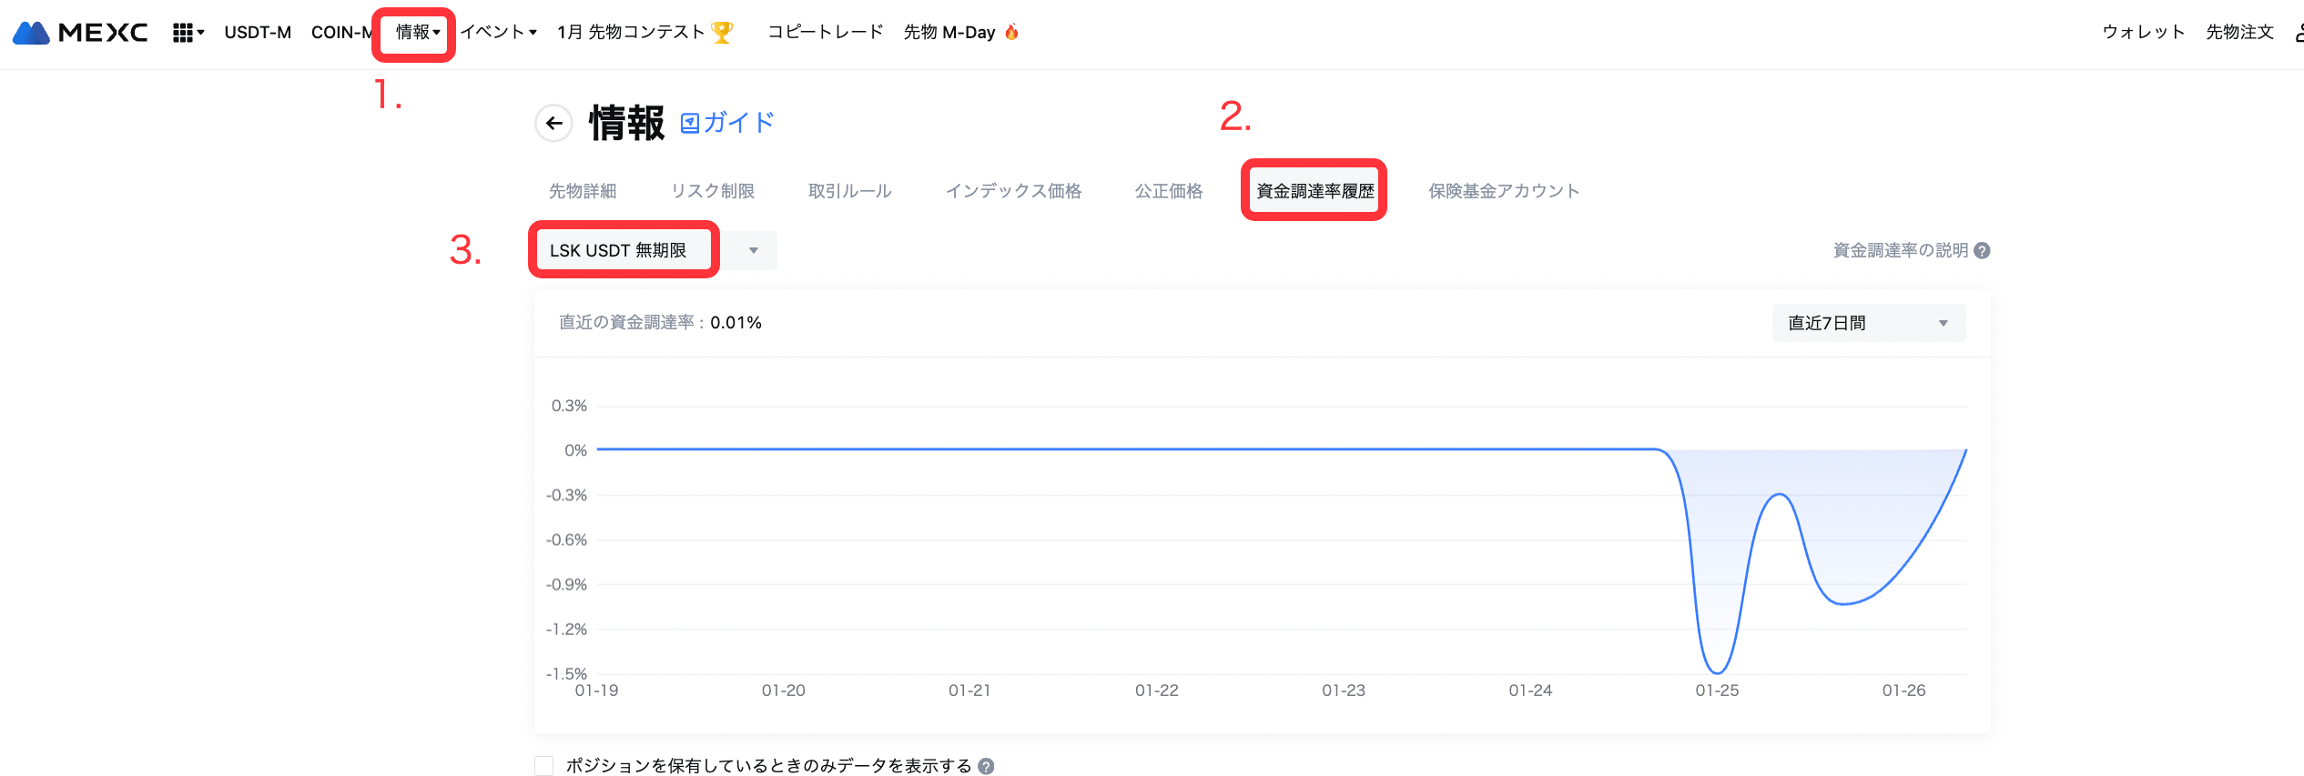Click the guide icon beside ガイド
Screen dimensions: 2304x776
pyautogui.click(x=690, y=123)
